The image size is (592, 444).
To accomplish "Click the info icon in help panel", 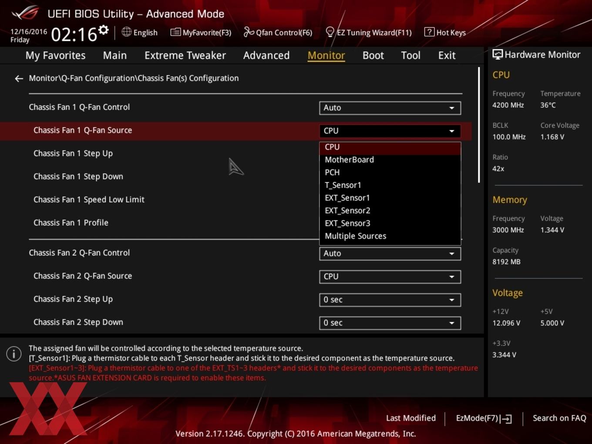I will pos(14,353).
